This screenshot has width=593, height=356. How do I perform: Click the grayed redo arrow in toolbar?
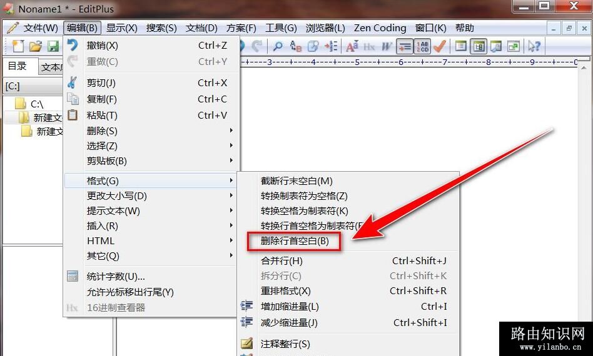(x=257, y=46)
